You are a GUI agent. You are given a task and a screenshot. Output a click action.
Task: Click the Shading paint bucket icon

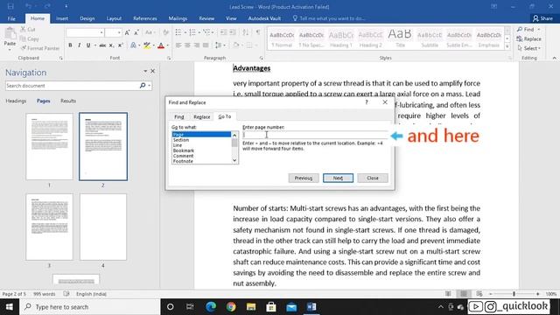pyautogui.click(x=235, y=45)
